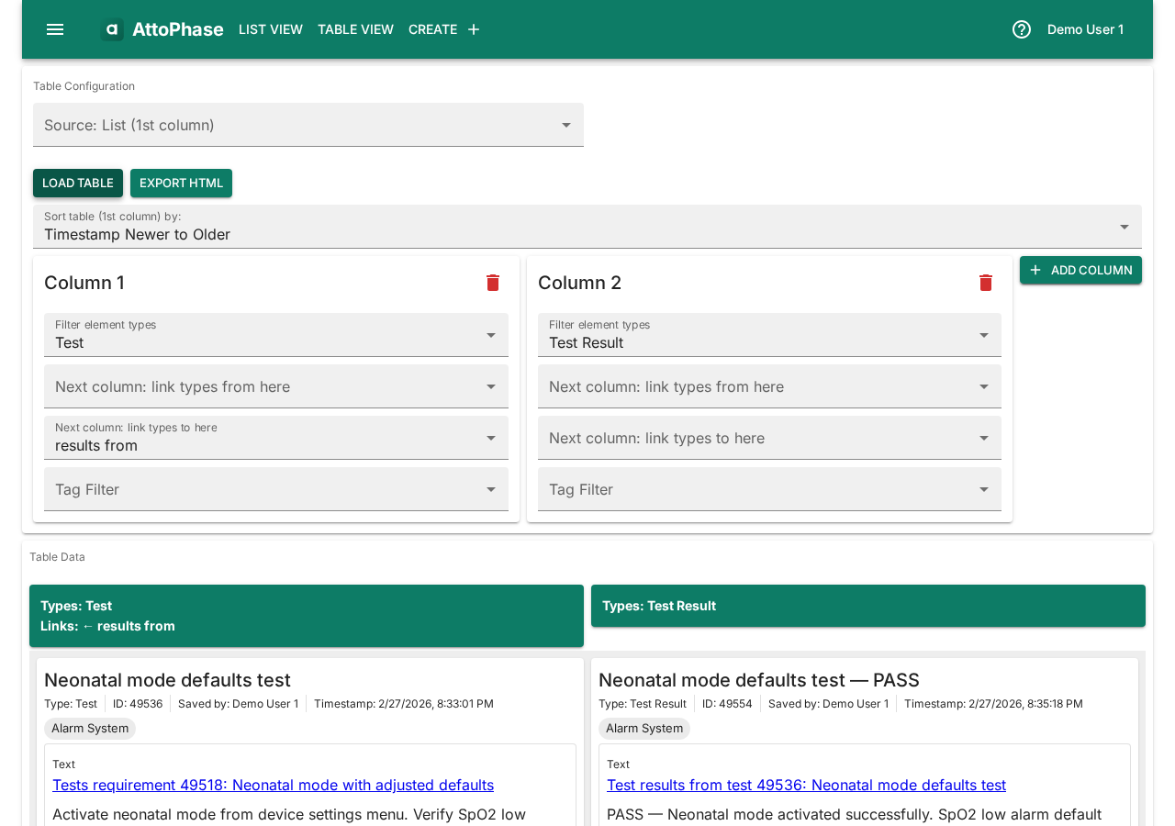Click the AttoPhase logo icon

pyautogui.click(x=111, y=28)
